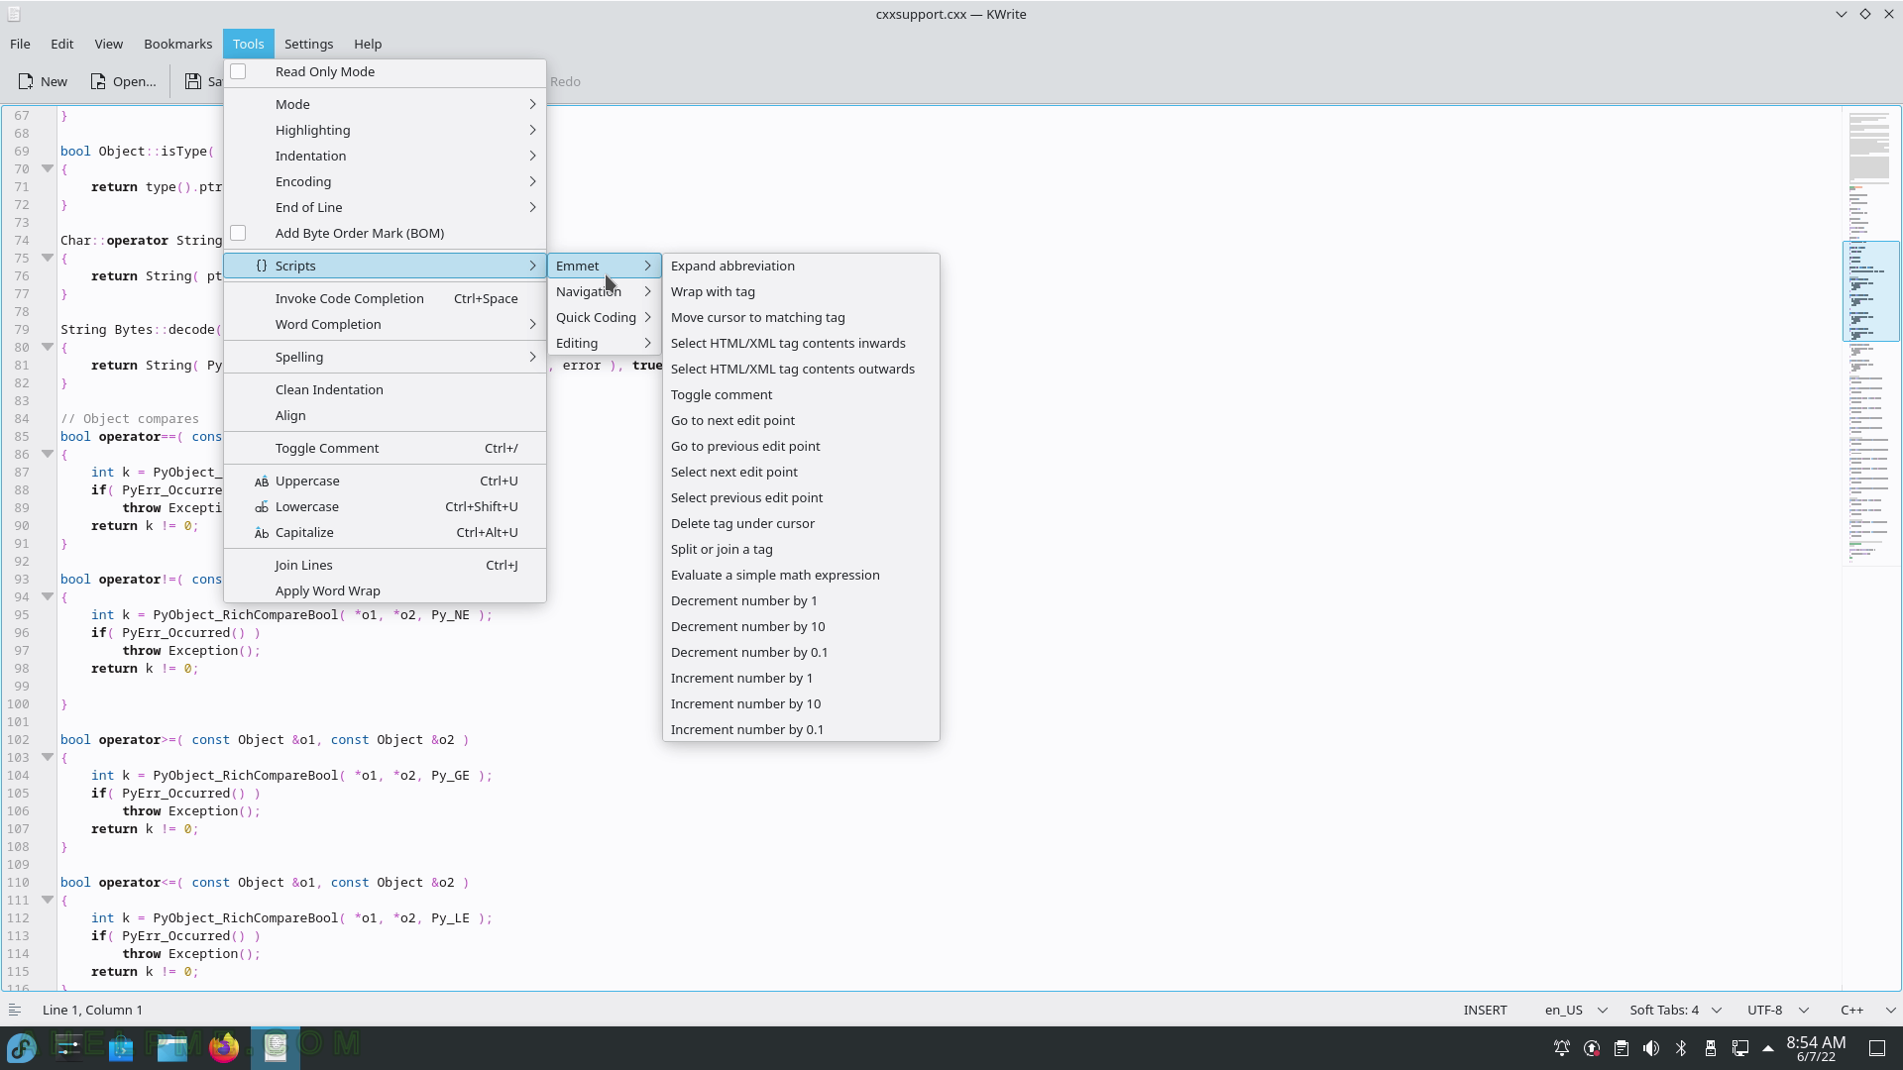Image resolution: width=1903 pixels, height=1070 pixels.
Task: Open the Bluetooth tray icon
Action: pos(1681,1048)
